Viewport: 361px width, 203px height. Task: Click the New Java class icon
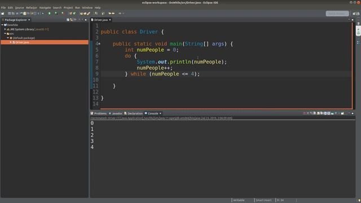[74, 14]
